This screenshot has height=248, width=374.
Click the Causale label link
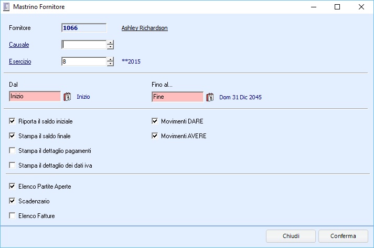click(19, 45)
